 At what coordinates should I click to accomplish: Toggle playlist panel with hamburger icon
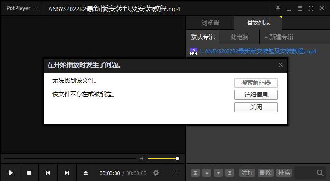click(x=176, y=173)
